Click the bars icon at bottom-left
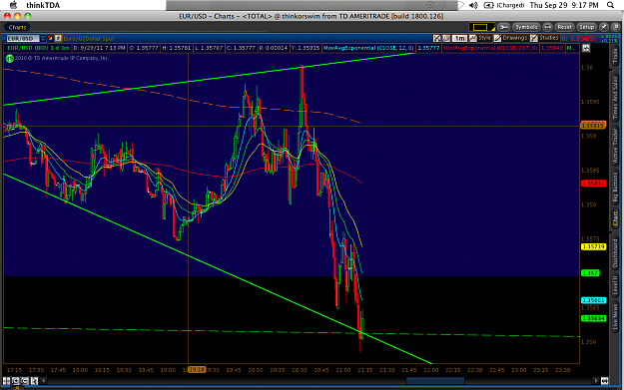624x390 pixels. (7, 381)
